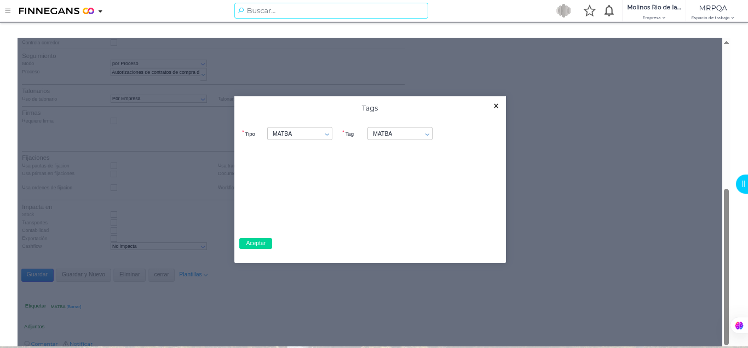The image size is (748, 348).
Task: Check the Exportación checkbox
Action: pos(114,239)
